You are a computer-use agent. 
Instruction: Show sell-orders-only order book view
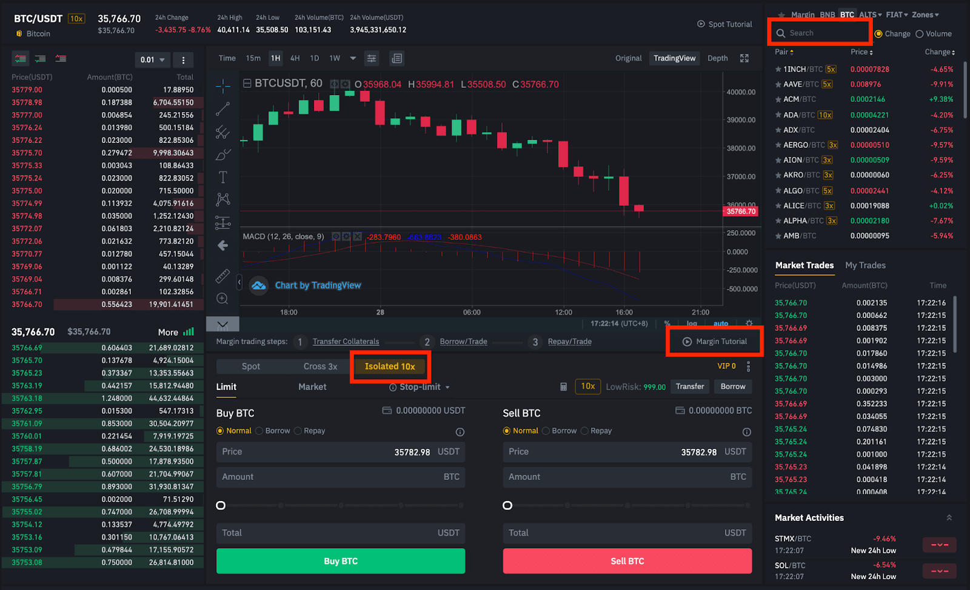61,59
